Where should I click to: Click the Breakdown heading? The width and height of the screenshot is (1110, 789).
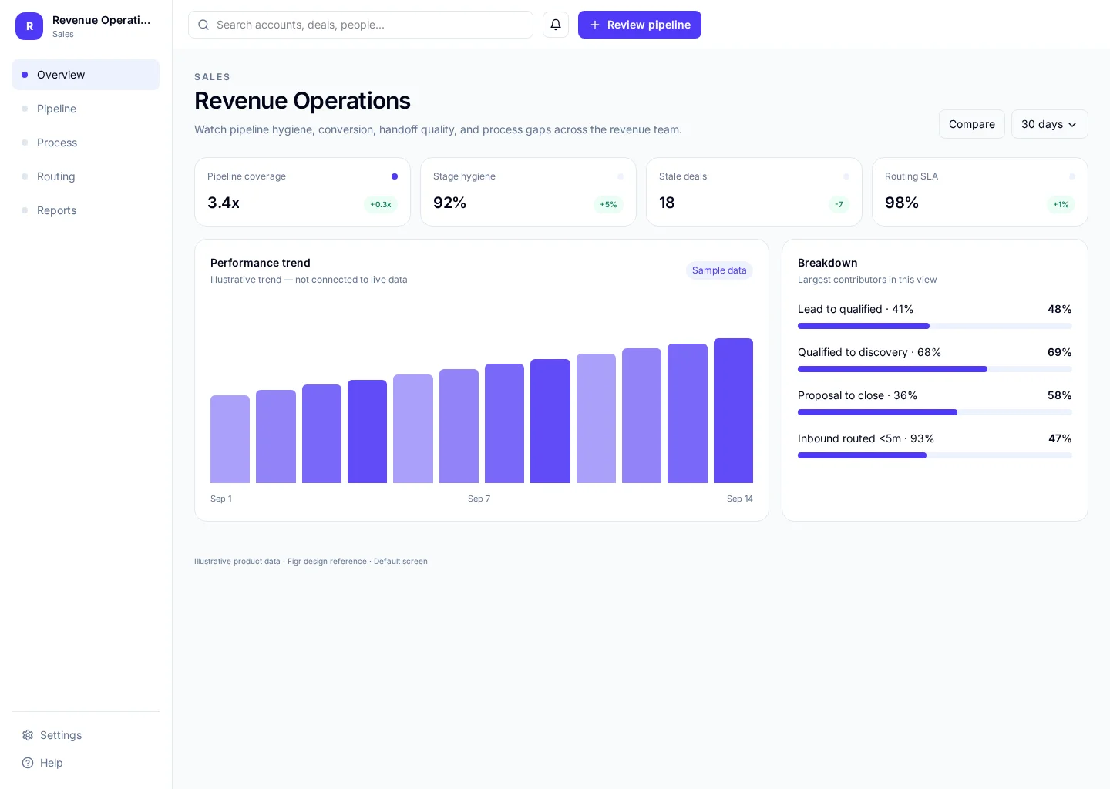coord(828,263)
